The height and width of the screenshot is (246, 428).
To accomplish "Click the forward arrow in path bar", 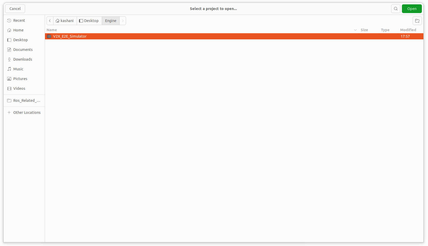I will (123, 21).
